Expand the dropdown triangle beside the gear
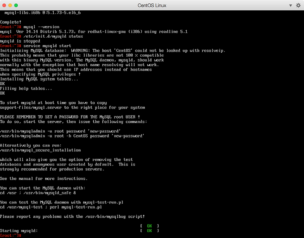 click(290, 5)
